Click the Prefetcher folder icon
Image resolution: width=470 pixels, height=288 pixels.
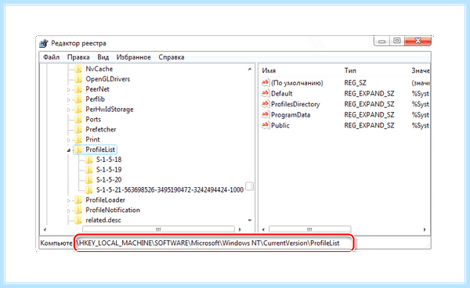(78, 129)
